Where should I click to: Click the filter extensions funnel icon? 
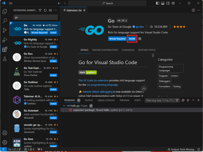[40, 10]
